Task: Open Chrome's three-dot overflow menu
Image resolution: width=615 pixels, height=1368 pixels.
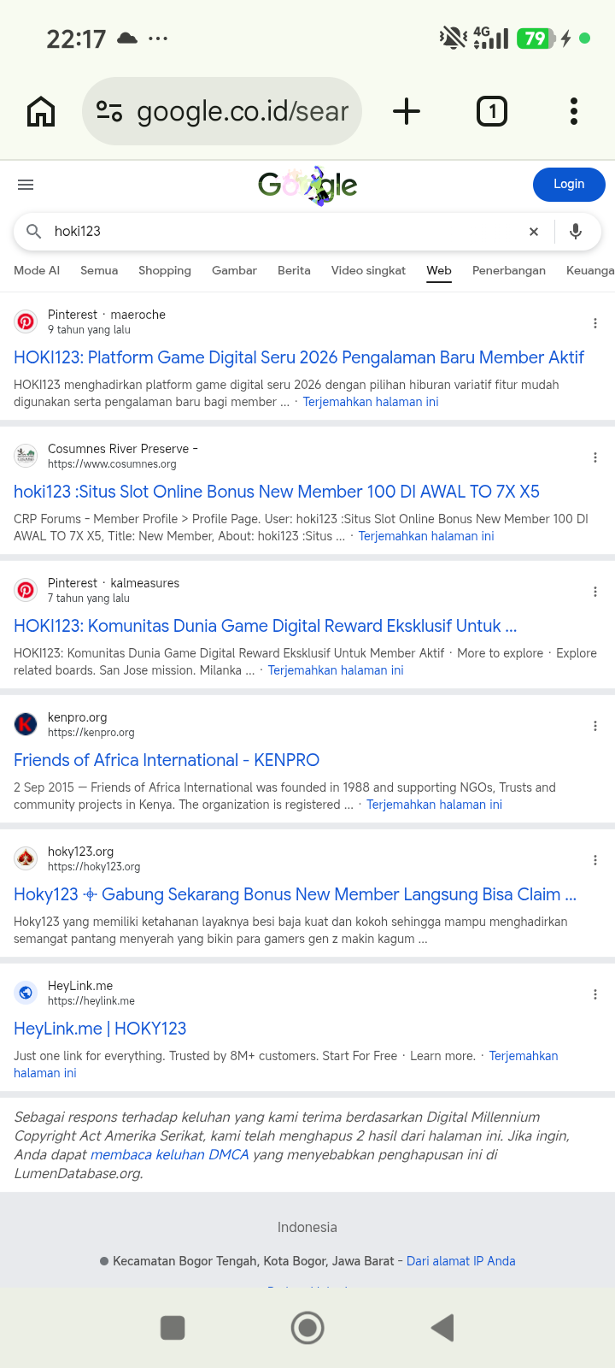Action: (574, 111)
